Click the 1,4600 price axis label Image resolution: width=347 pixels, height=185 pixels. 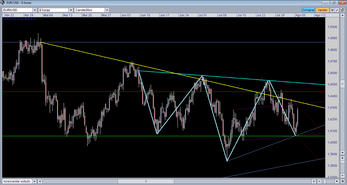click(332, 73)
